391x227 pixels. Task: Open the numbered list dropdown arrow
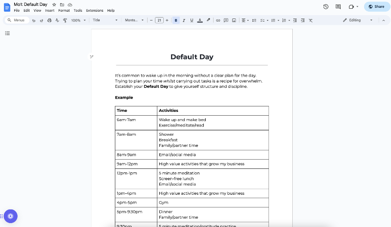(289, 21)
